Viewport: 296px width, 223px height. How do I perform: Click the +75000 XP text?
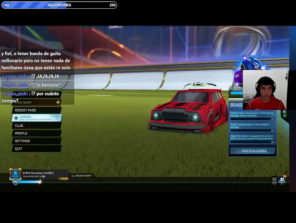click(63, 179)
